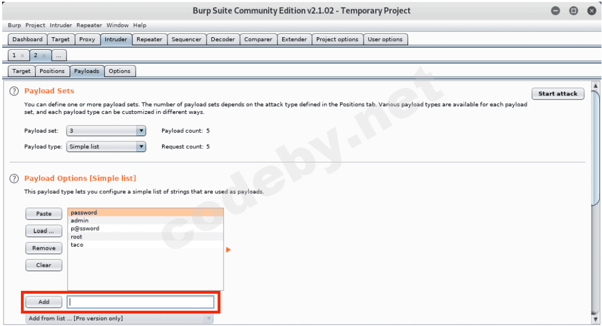Open the Payload set dropdown
The height and width of the screenshot is (326, 602).
pyautogui.click(x=106, y=130)
